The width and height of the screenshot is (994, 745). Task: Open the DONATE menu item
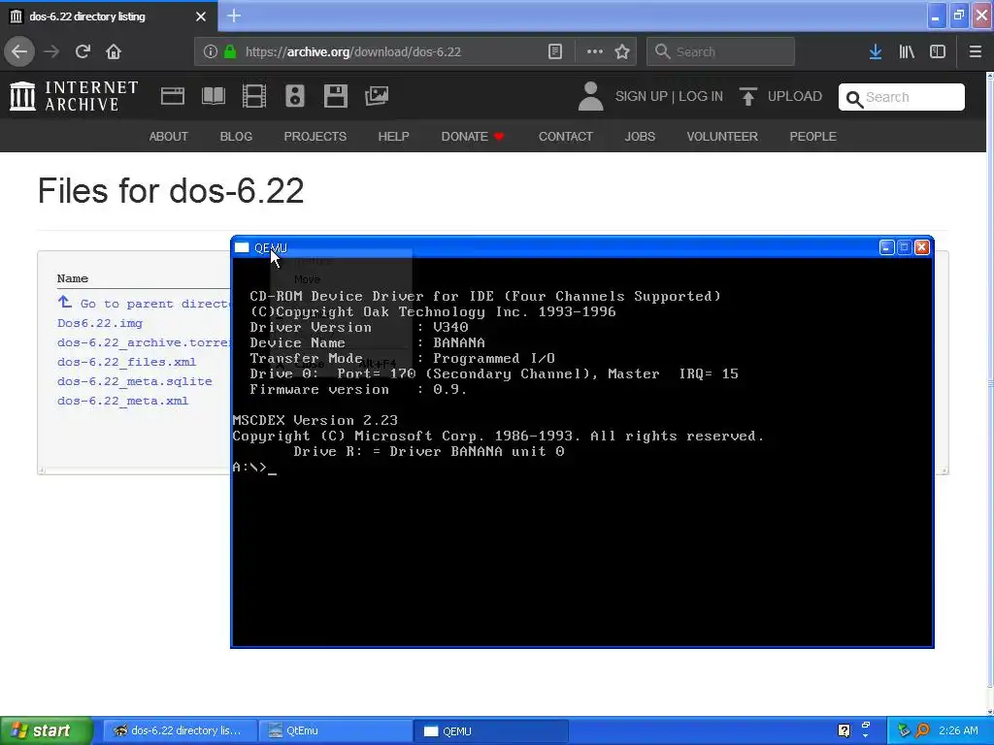473,136
